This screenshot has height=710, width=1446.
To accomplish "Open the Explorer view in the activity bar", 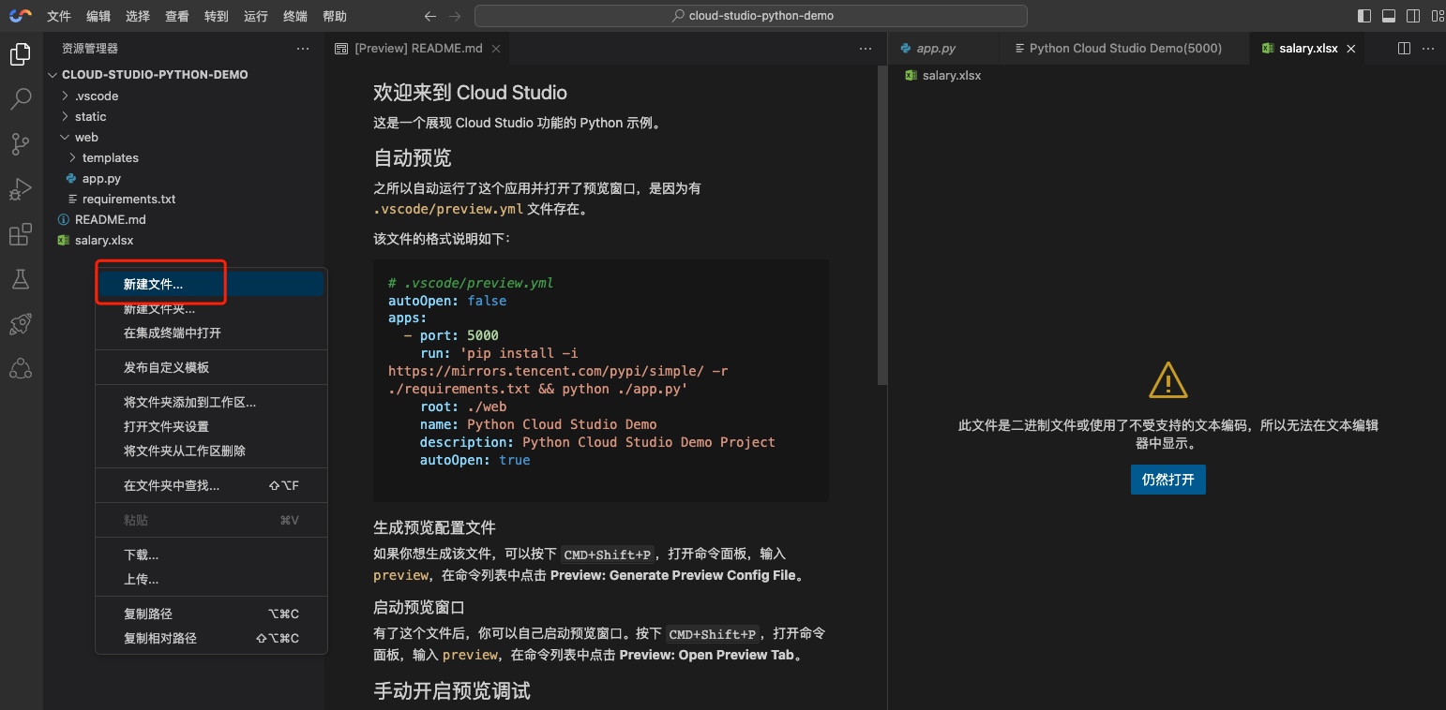I will pyautogui.click(x=20, y=54).
